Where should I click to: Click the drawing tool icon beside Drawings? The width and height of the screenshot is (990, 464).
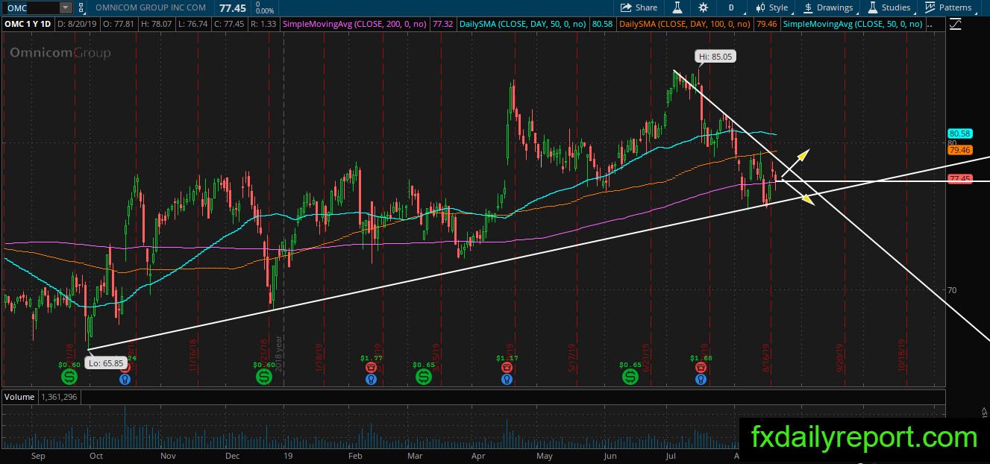click(809, 7)
